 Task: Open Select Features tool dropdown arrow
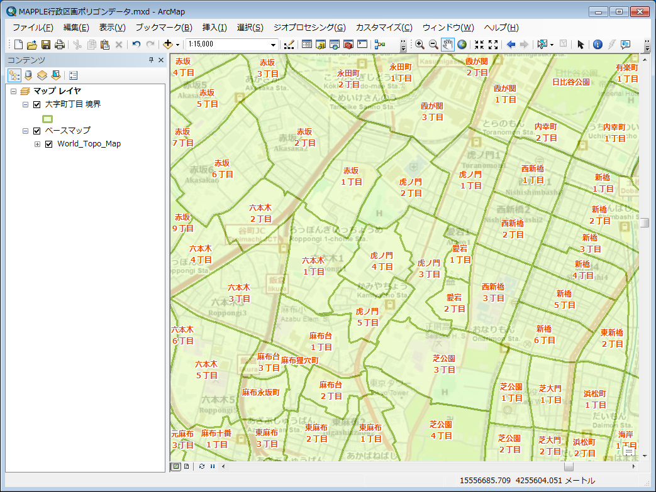pos(552,45)
